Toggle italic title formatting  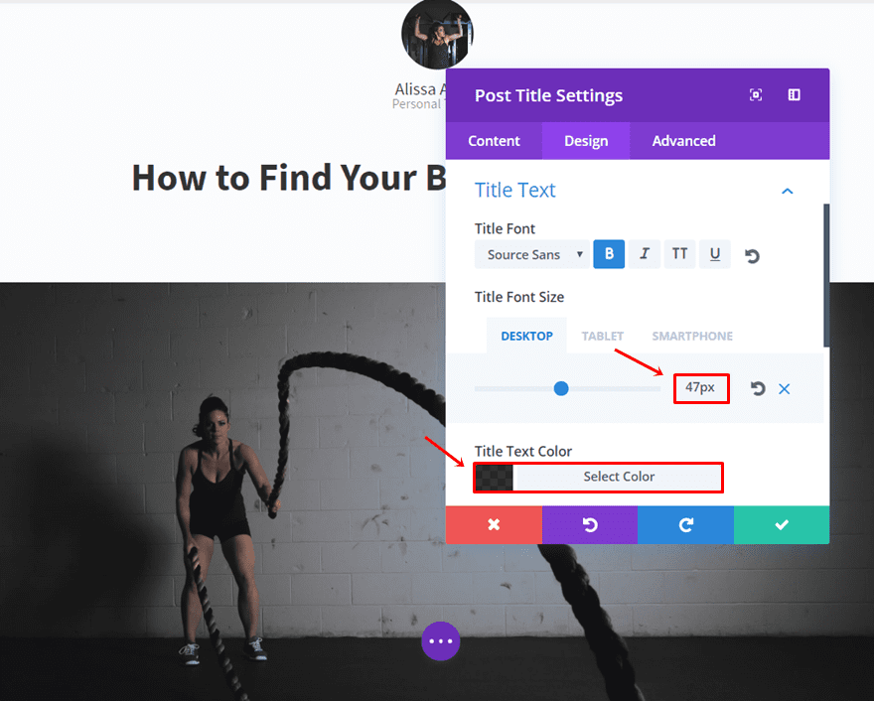645,254
